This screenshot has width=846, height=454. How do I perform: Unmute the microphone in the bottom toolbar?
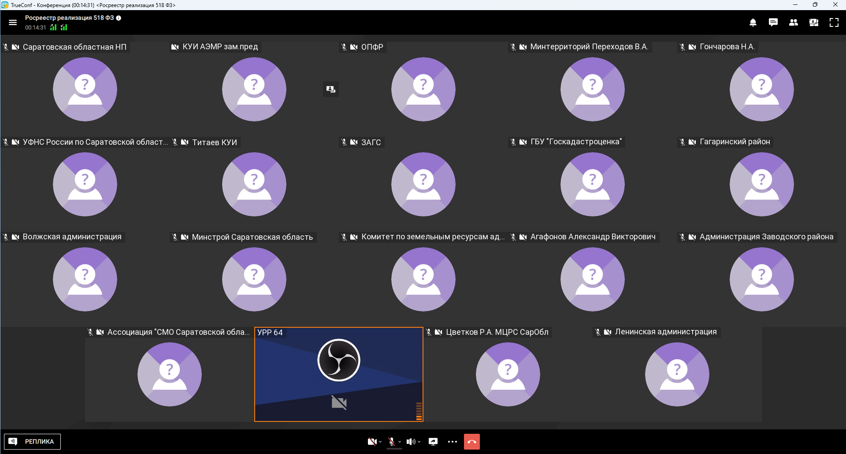[391, 442]
